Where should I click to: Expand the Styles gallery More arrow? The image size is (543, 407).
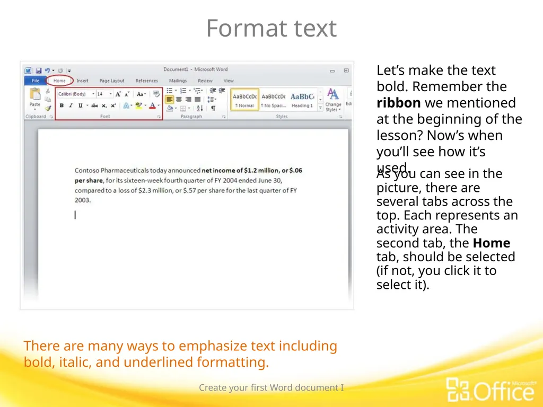[320, 108]
